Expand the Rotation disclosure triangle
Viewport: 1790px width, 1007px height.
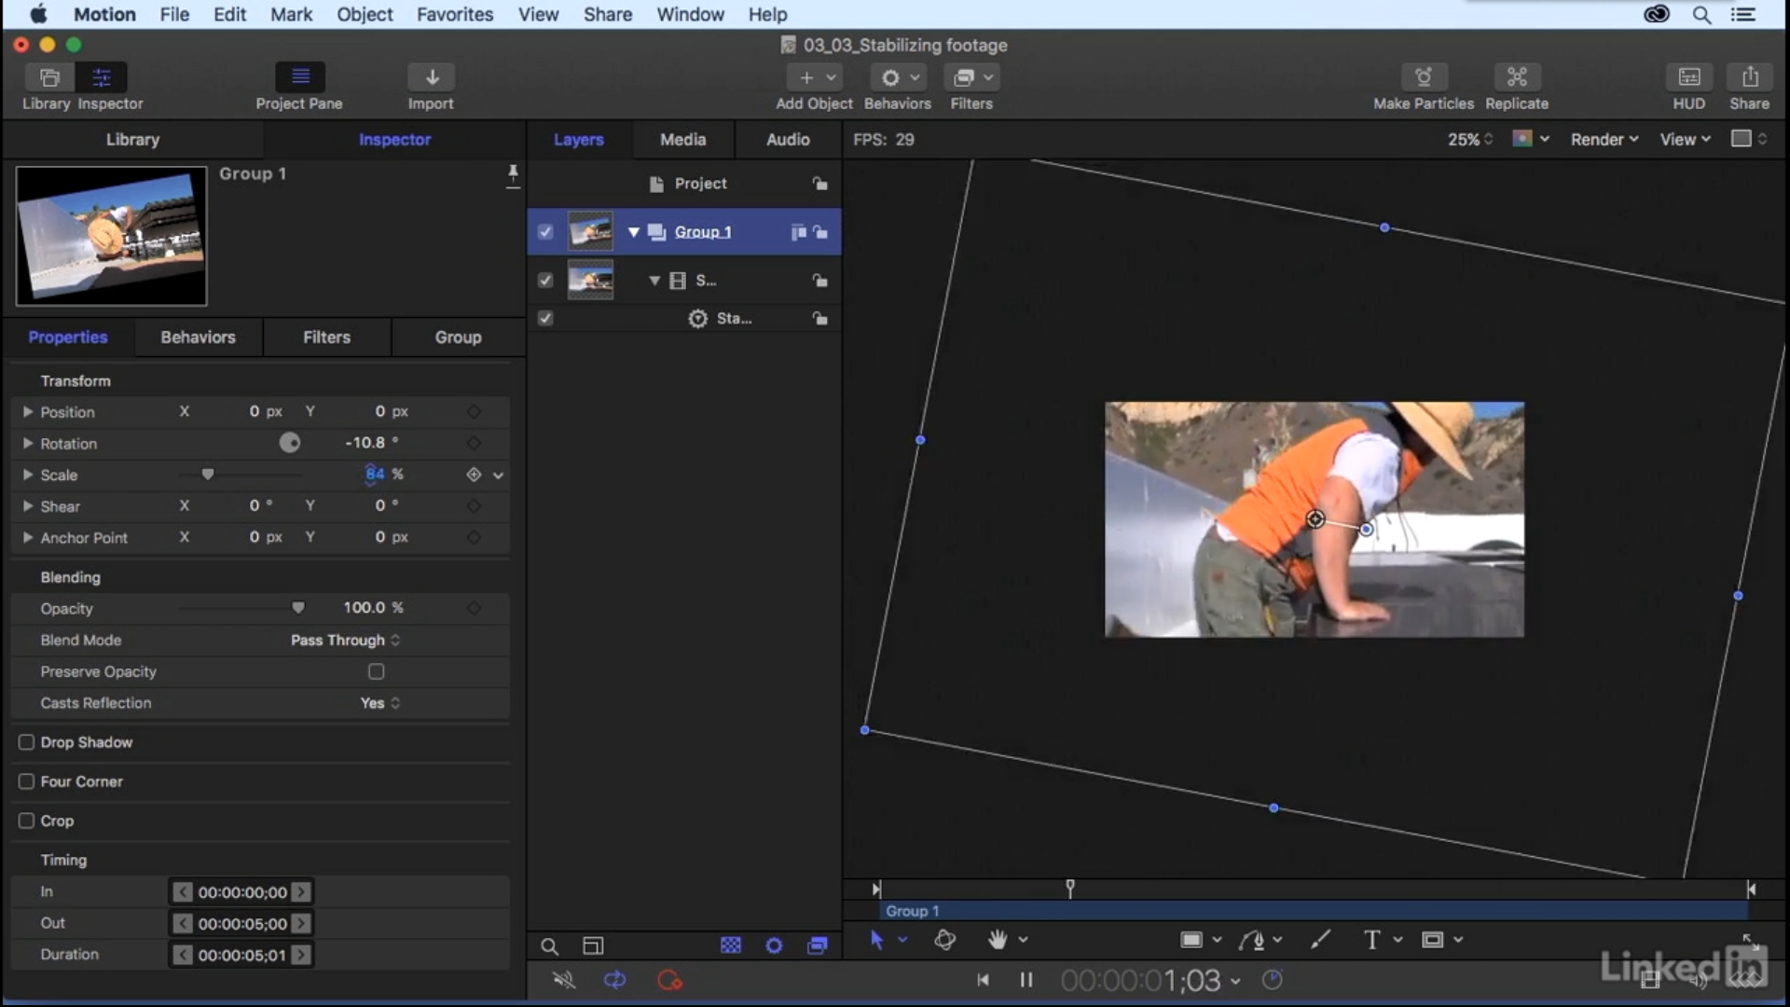(x=27, y=443)
